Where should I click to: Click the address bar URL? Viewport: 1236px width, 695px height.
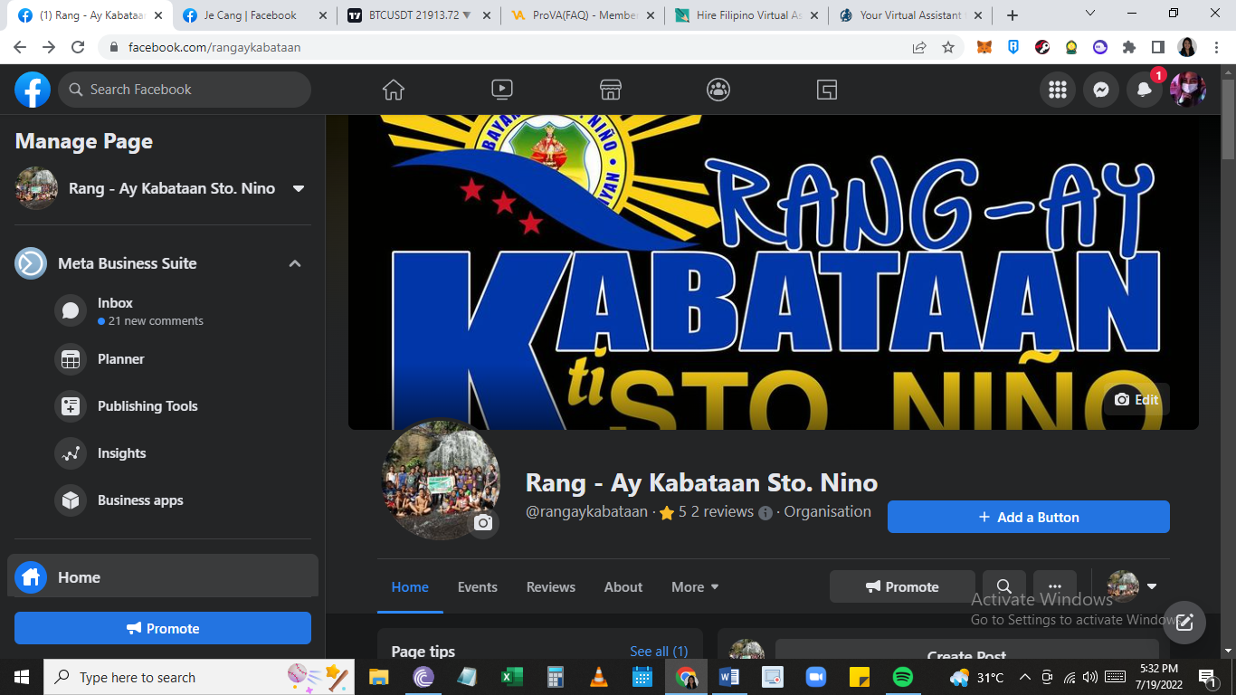coord(214,47)
